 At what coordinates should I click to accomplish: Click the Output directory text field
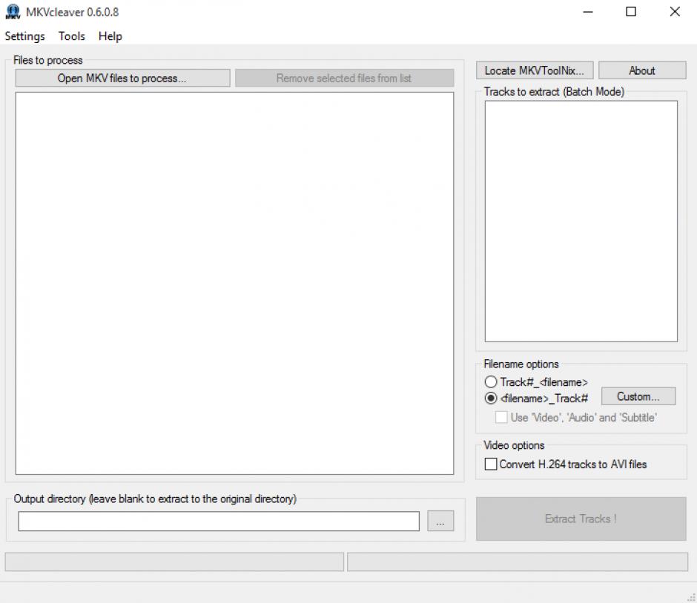[x=219, y=521]
